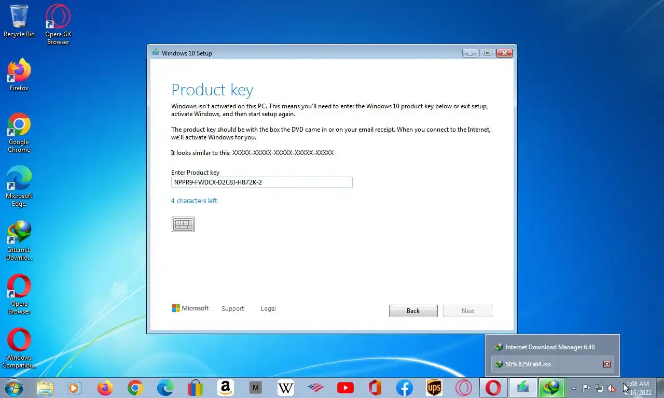Open Windows Compatibility desktop shortcut

19,348
